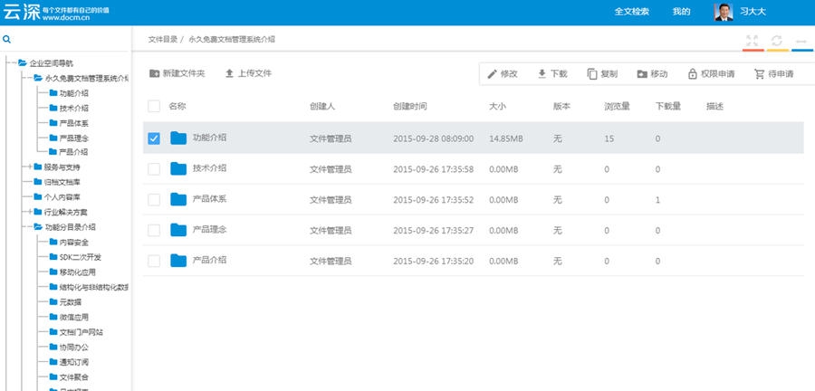This screenshot has height=391, width=815.
Task: Toggle the select-all checkbox in table header
Action: [154, 107]
